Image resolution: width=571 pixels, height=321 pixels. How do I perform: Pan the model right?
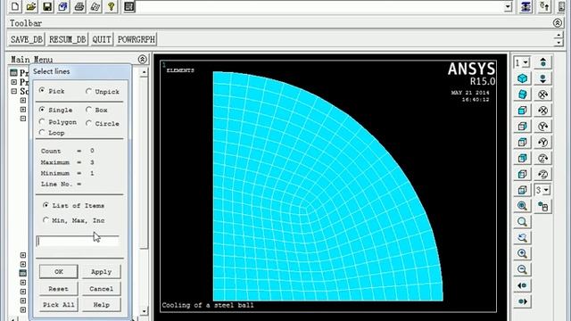522,301
